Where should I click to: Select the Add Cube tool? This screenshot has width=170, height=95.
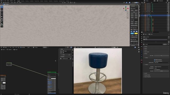pos(2,26)
